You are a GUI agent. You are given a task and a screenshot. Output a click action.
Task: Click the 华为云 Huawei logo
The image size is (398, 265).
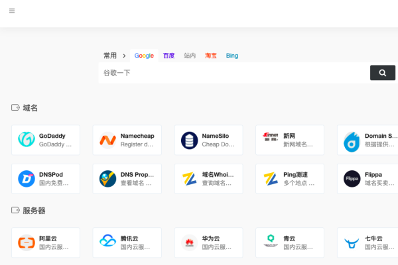click(x=189, y=242)
